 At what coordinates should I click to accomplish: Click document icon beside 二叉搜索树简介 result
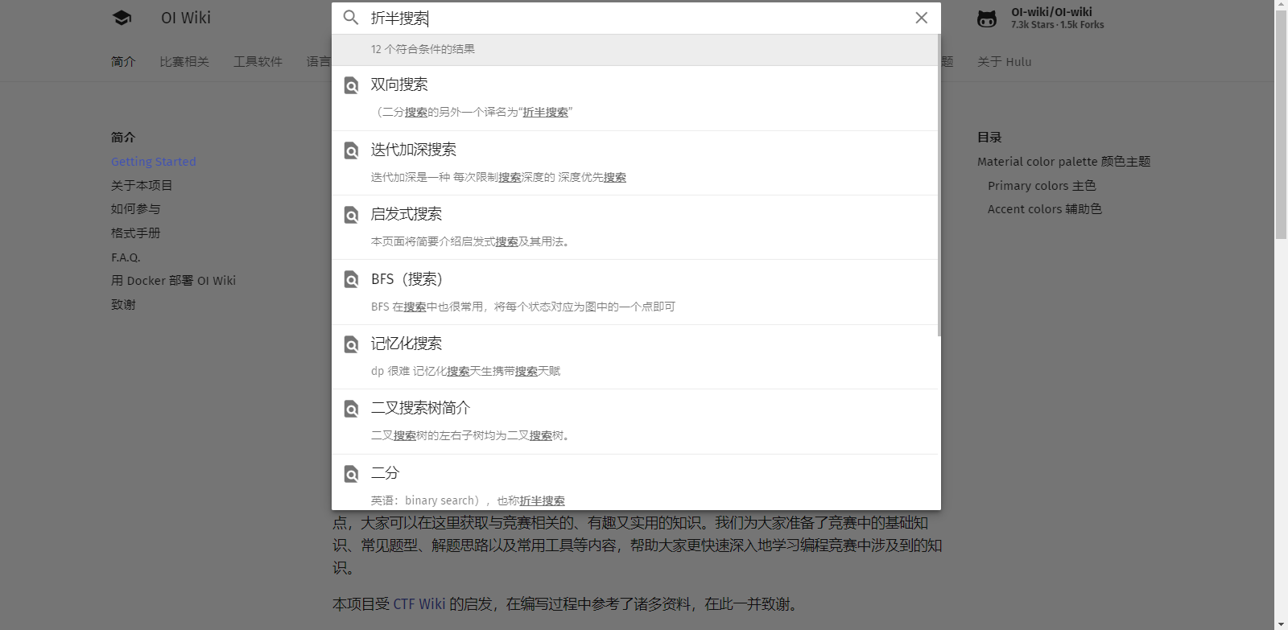tap(352, 409)
